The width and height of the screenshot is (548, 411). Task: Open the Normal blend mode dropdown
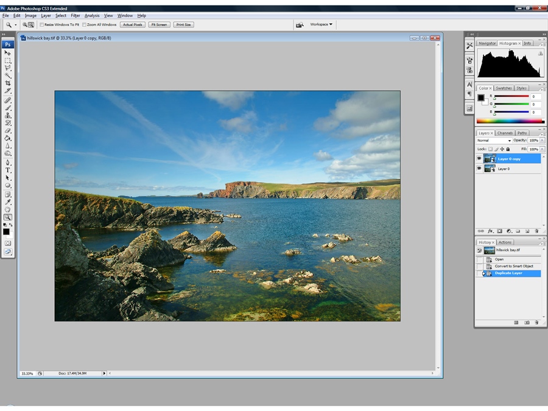[494, 141]
